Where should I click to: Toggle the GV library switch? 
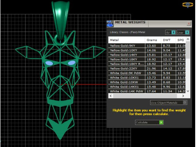pyautogui.click(x=171, y=32)
